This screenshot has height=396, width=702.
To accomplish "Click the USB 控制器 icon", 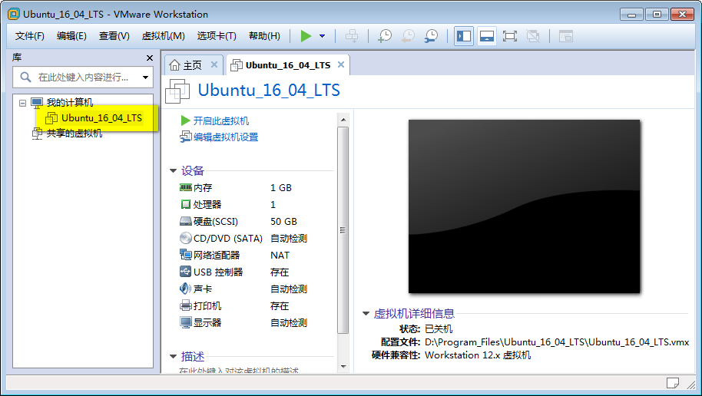I will 185,272.
